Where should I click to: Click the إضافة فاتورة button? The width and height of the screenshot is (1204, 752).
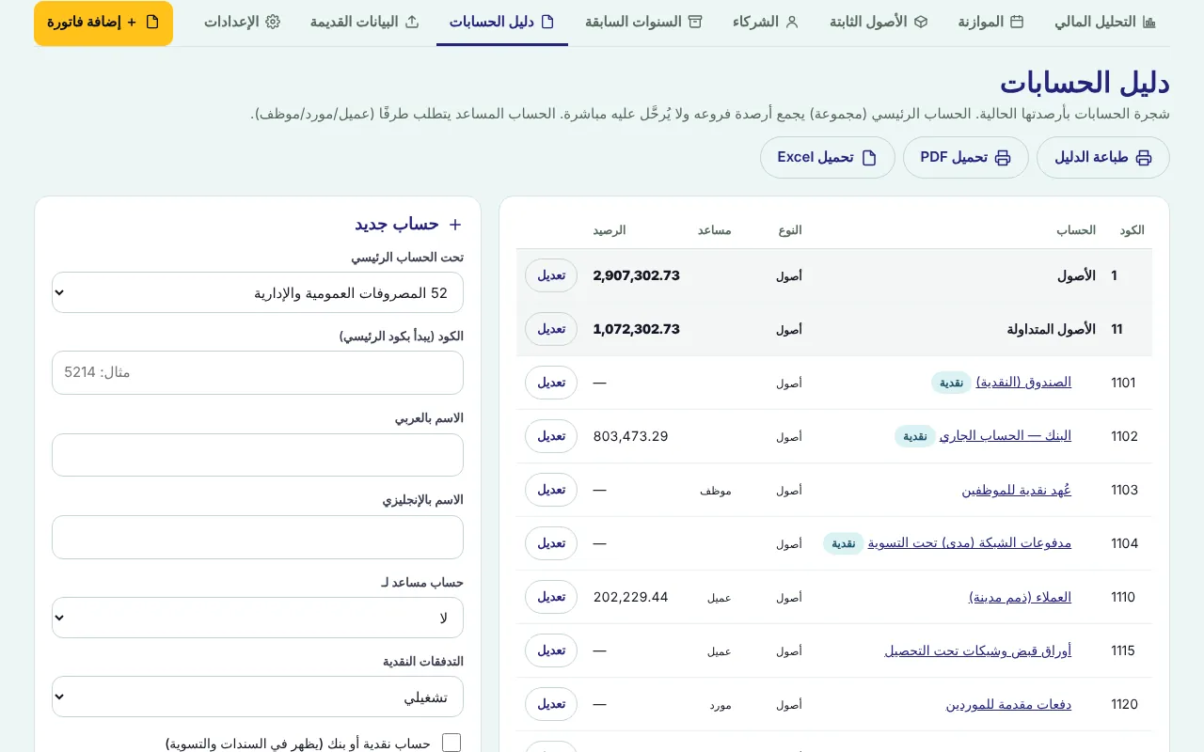point(103,23)
